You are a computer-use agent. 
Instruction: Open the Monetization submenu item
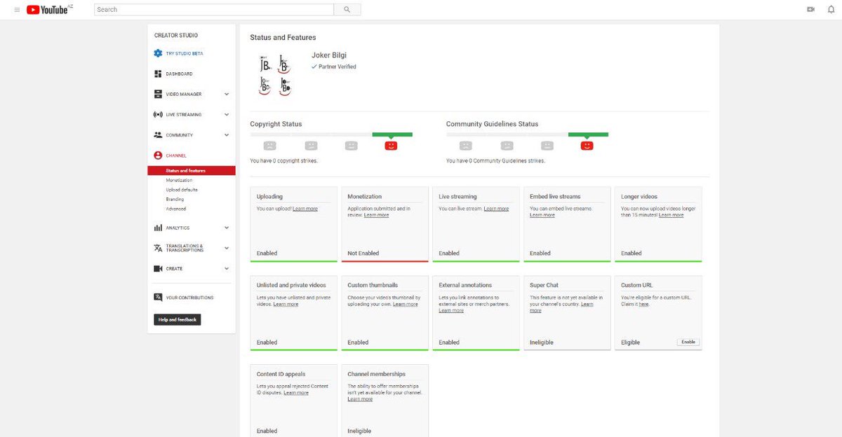coord(179,180)
